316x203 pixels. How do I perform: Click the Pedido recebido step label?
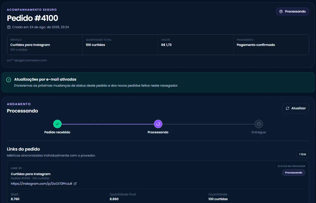[x=57, y=132]
